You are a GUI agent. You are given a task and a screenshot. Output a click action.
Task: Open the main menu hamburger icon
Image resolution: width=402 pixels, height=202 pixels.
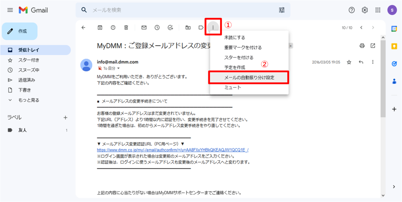point(10,10)
